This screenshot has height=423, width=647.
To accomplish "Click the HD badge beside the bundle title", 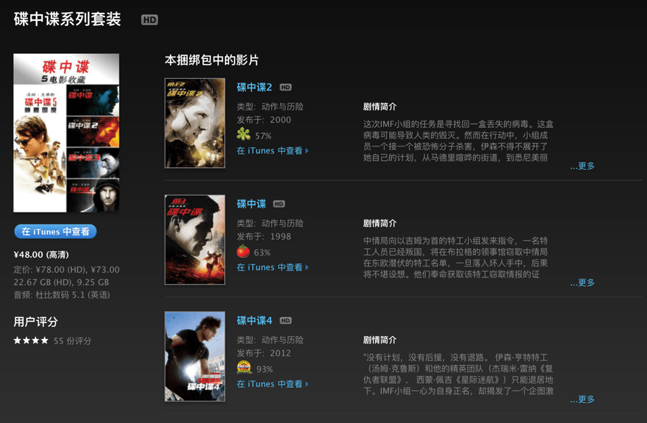I will (150, 20).
